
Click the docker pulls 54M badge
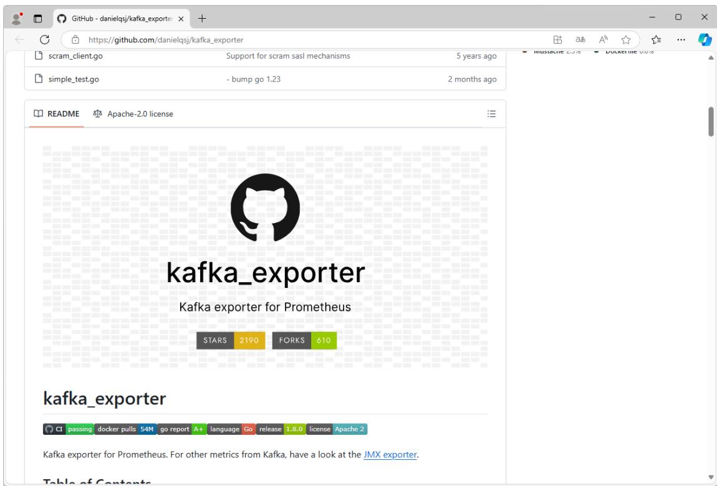[x=126, y=429]
